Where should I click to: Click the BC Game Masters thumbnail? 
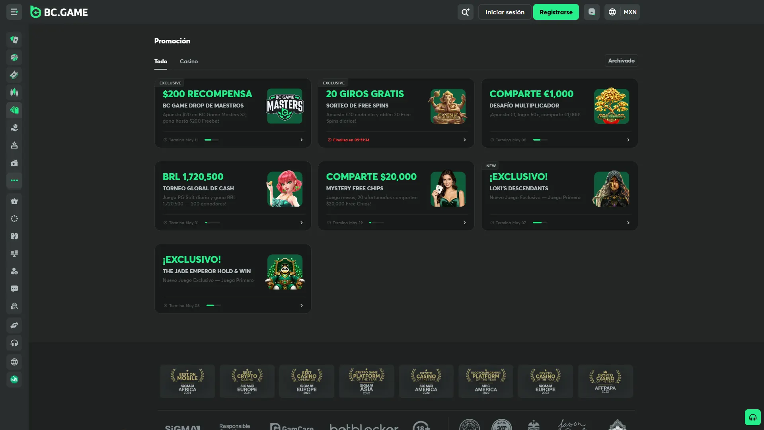(x=285, y=106)
